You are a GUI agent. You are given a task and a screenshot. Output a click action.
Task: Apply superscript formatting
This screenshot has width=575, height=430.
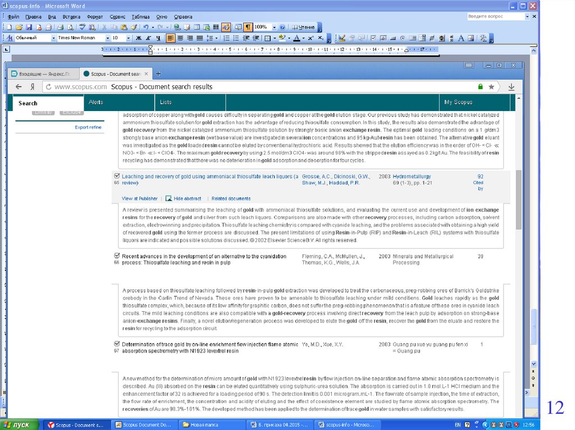coord(311,38)
